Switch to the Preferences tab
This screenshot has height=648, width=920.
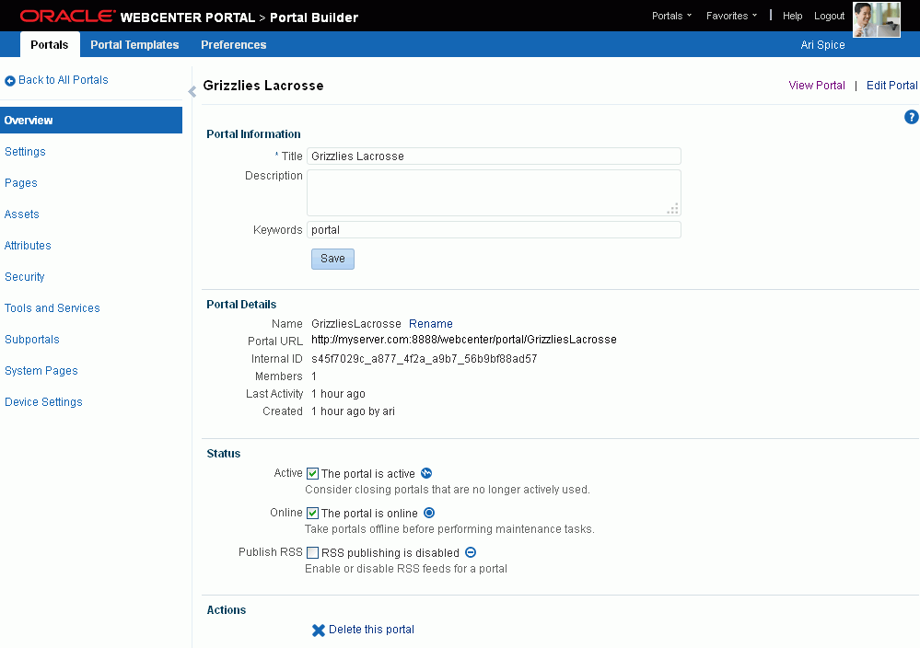click(x=234, y=44)
